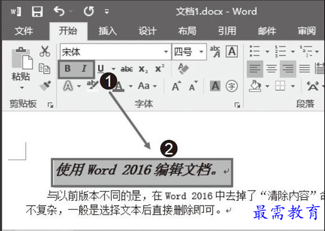The image size is (325, 231).
Task: Open the numbering dropdown arrow
Action: [292, 51]
